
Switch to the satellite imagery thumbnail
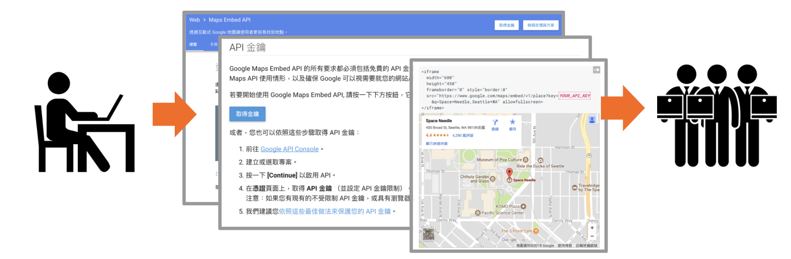pos(429,234)
